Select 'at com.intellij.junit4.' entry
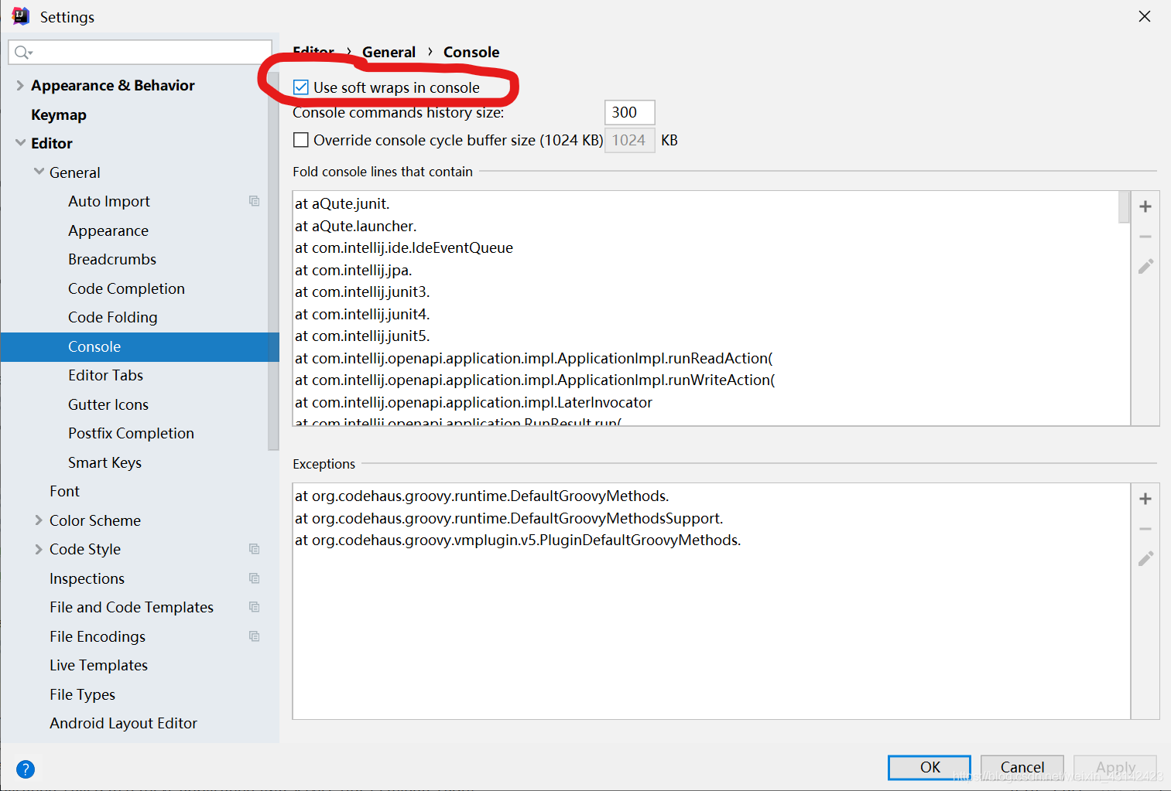Viewport: 1171px width, 791px height. point(362,314)
